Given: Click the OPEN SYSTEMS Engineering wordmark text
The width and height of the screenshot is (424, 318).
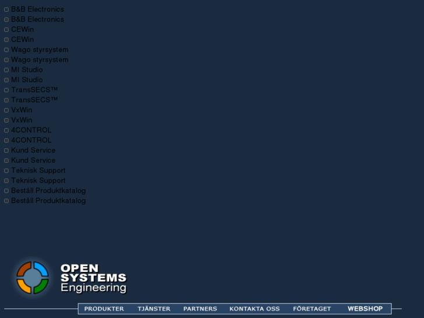Looking at the screenshot, I should click(93, 278).
